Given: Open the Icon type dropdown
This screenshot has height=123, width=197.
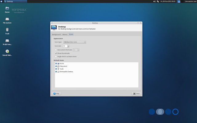Looking at the screenshot, I should [75, 42].
